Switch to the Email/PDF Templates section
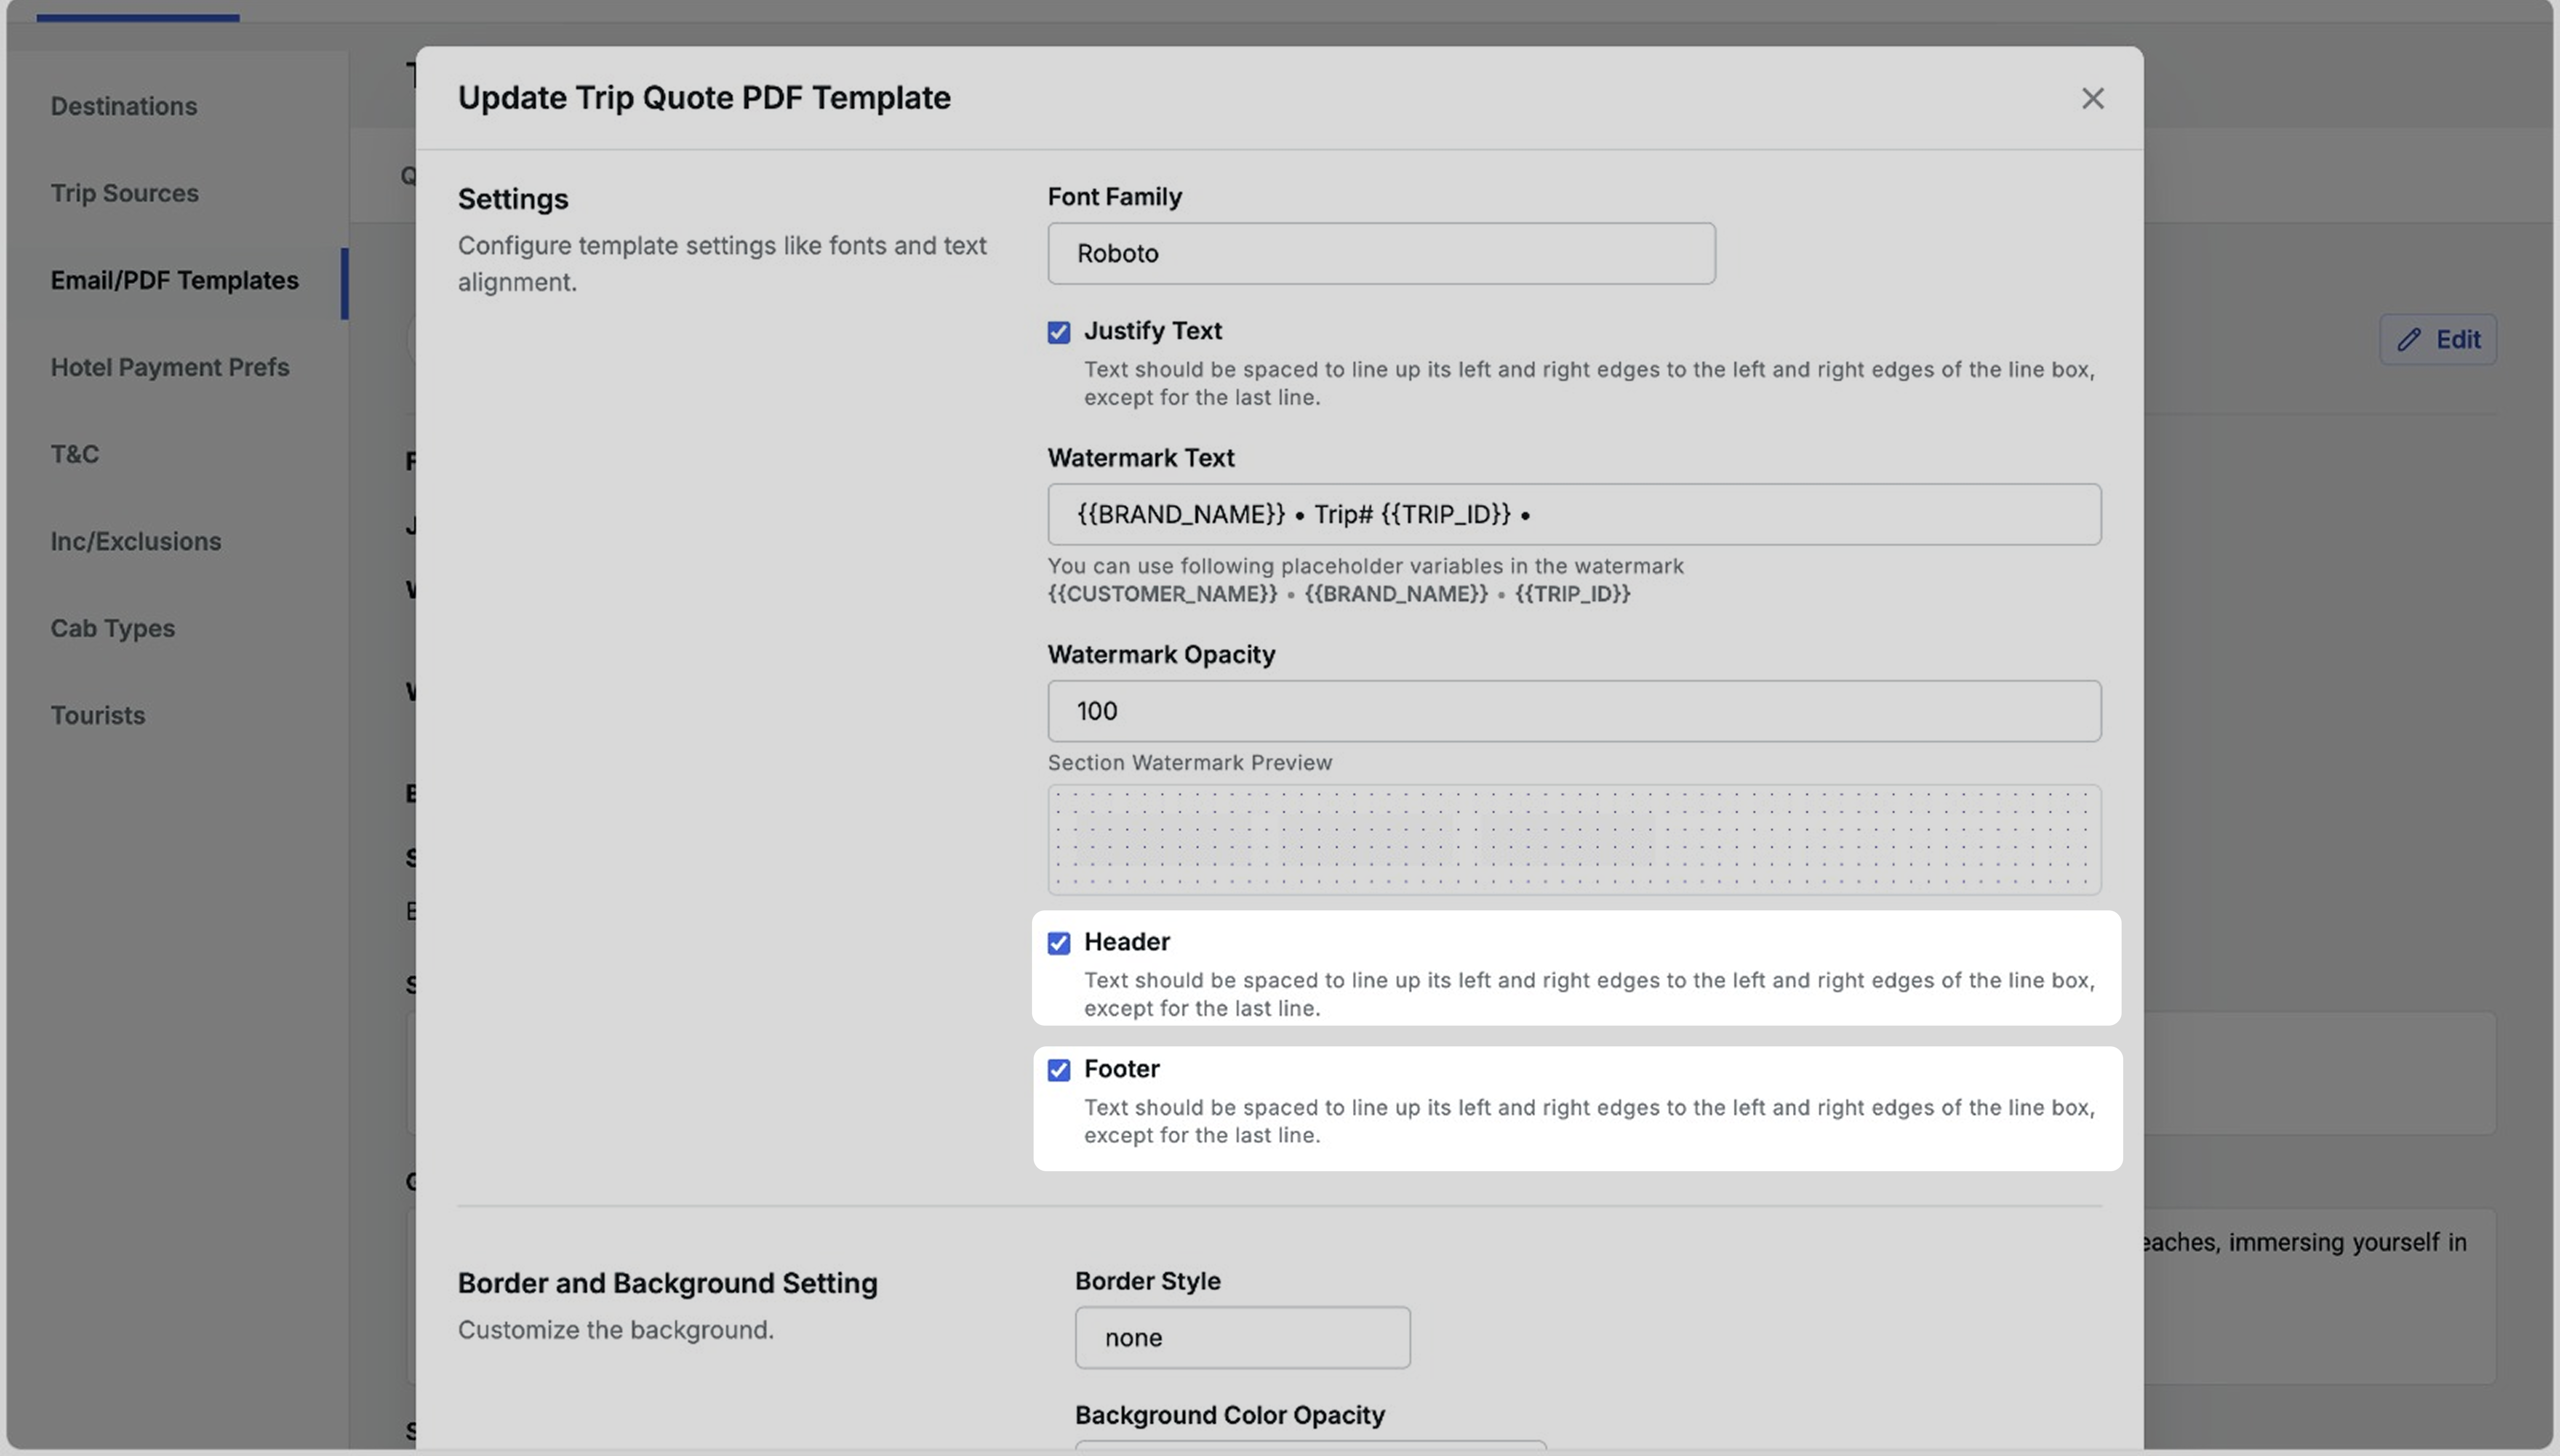The image size is (2560, 1456). 175,281
